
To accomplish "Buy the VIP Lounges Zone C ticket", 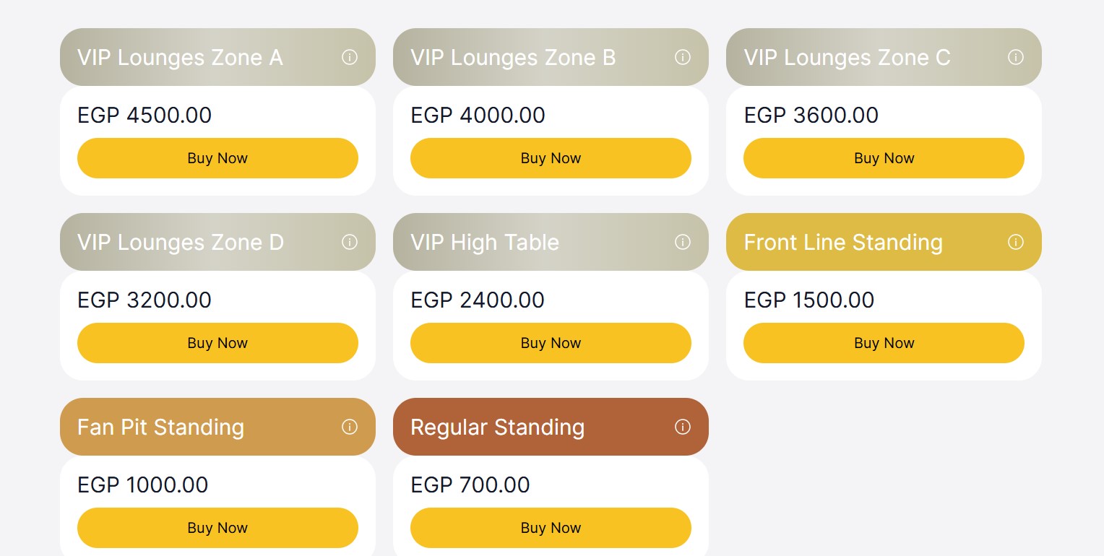I will click(884, 158).
